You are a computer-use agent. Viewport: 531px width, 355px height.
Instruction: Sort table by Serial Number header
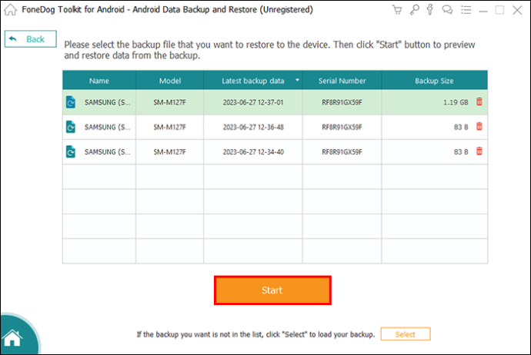342,81
